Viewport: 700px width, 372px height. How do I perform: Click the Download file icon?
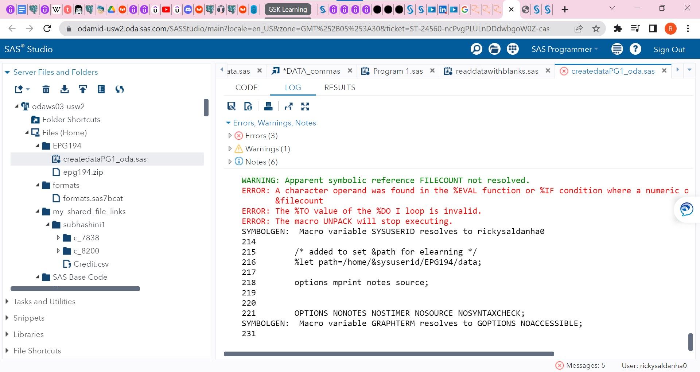65,89
